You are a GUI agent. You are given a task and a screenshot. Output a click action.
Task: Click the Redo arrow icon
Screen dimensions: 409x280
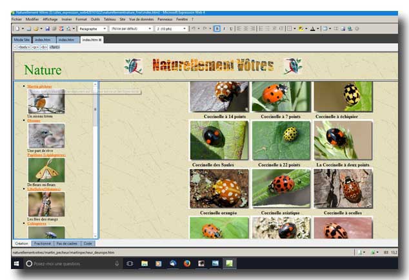(x=204, y=28)
